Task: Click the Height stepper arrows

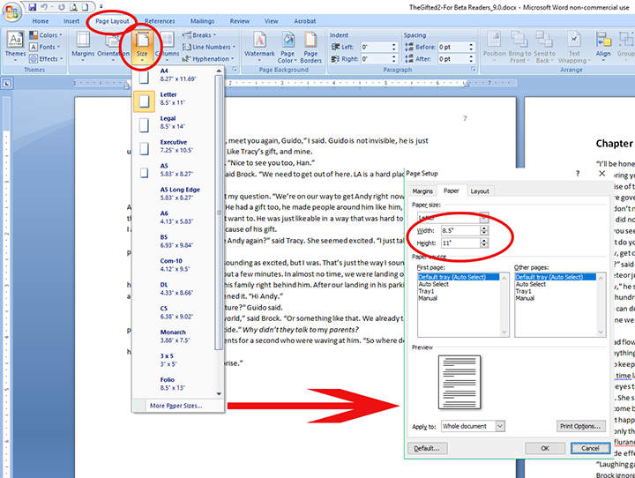Action: (x=484, y=243)
